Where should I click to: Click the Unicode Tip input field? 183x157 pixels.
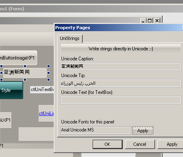click(121, 83)
